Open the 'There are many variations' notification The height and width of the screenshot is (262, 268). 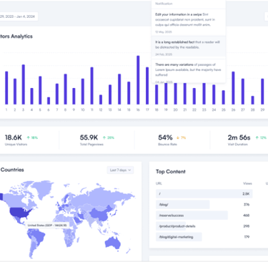pos(189,71)
